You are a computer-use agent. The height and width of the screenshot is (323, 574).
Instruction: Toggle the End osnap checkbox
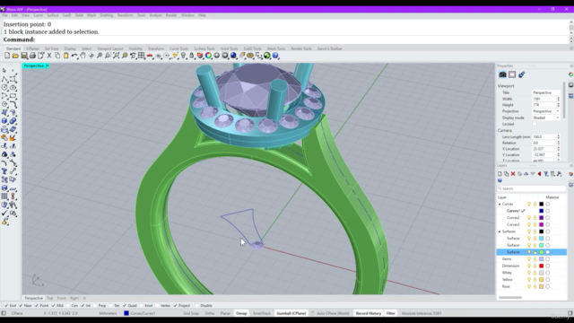tap(6, 305)
